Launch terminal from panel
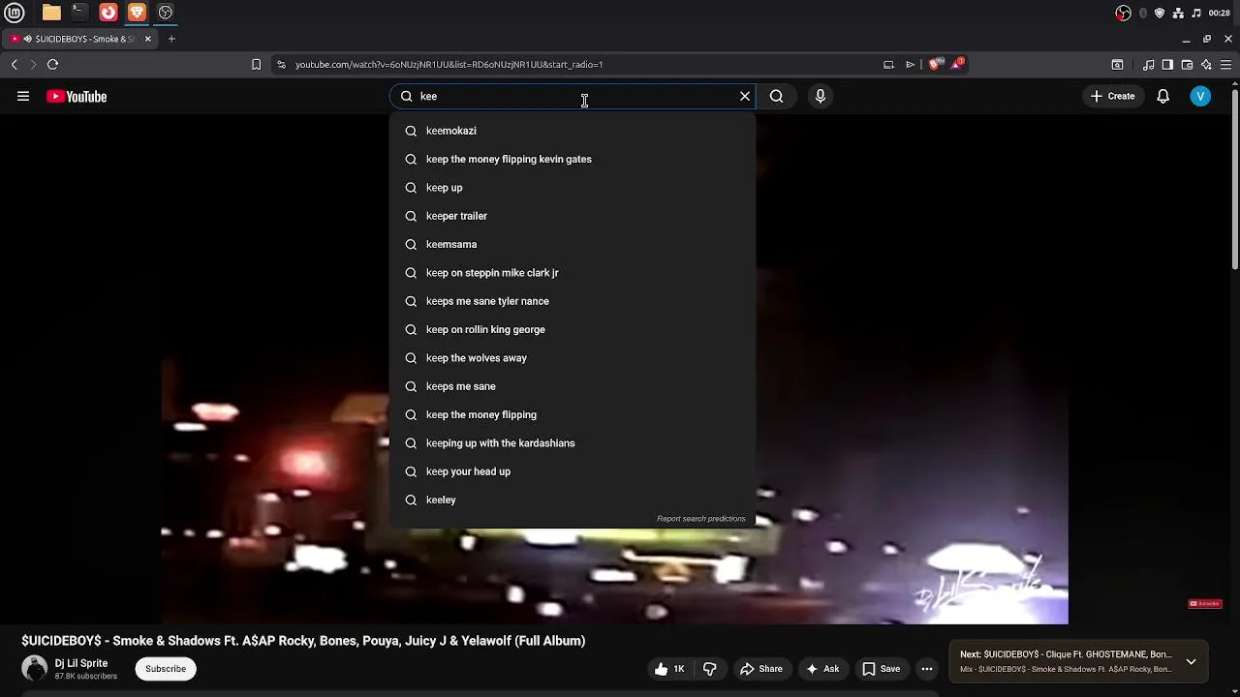This screenshot has width=1240, height=697. [79, 13]
